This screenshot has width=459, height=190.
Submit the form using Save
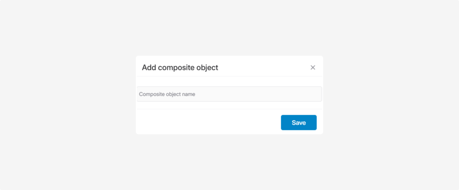tap(299, 123)
